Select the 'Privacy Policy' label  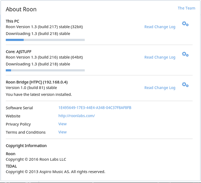pyautogui.click(x=18, y=124)
